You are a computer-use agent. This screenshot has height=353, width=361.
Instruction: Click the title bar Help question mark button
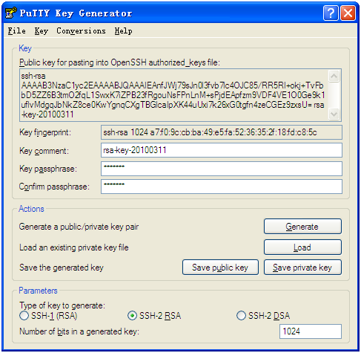[x=331, y=13]
